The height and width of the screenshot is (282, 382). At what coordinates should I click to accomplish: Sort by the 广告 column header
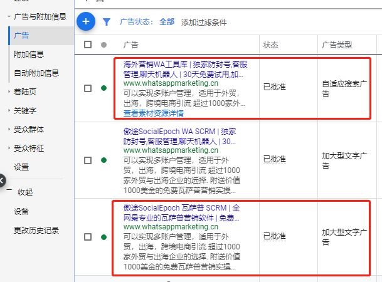pyautogui.click(x=131, y=44)
